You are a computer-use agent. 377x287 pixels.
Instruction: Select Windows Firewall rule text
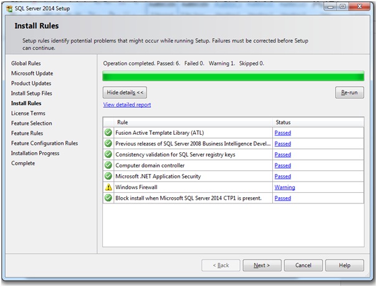click(136, 187)
